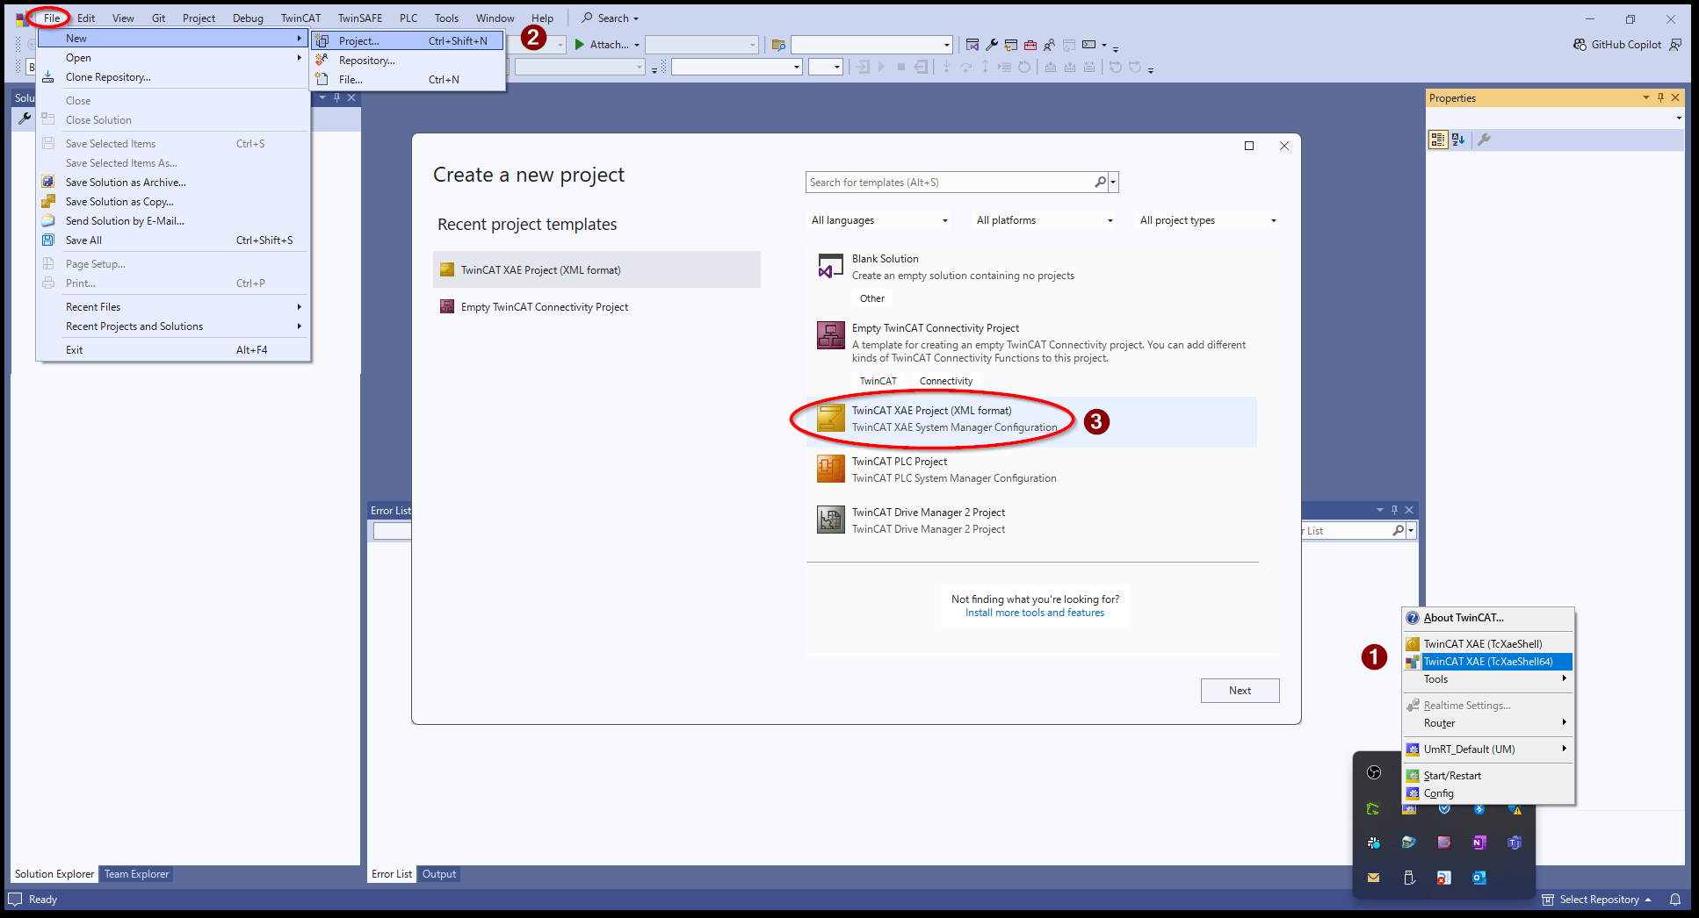Sort properties alphabetically with the A-Z icon

[x=1458, y=140]
